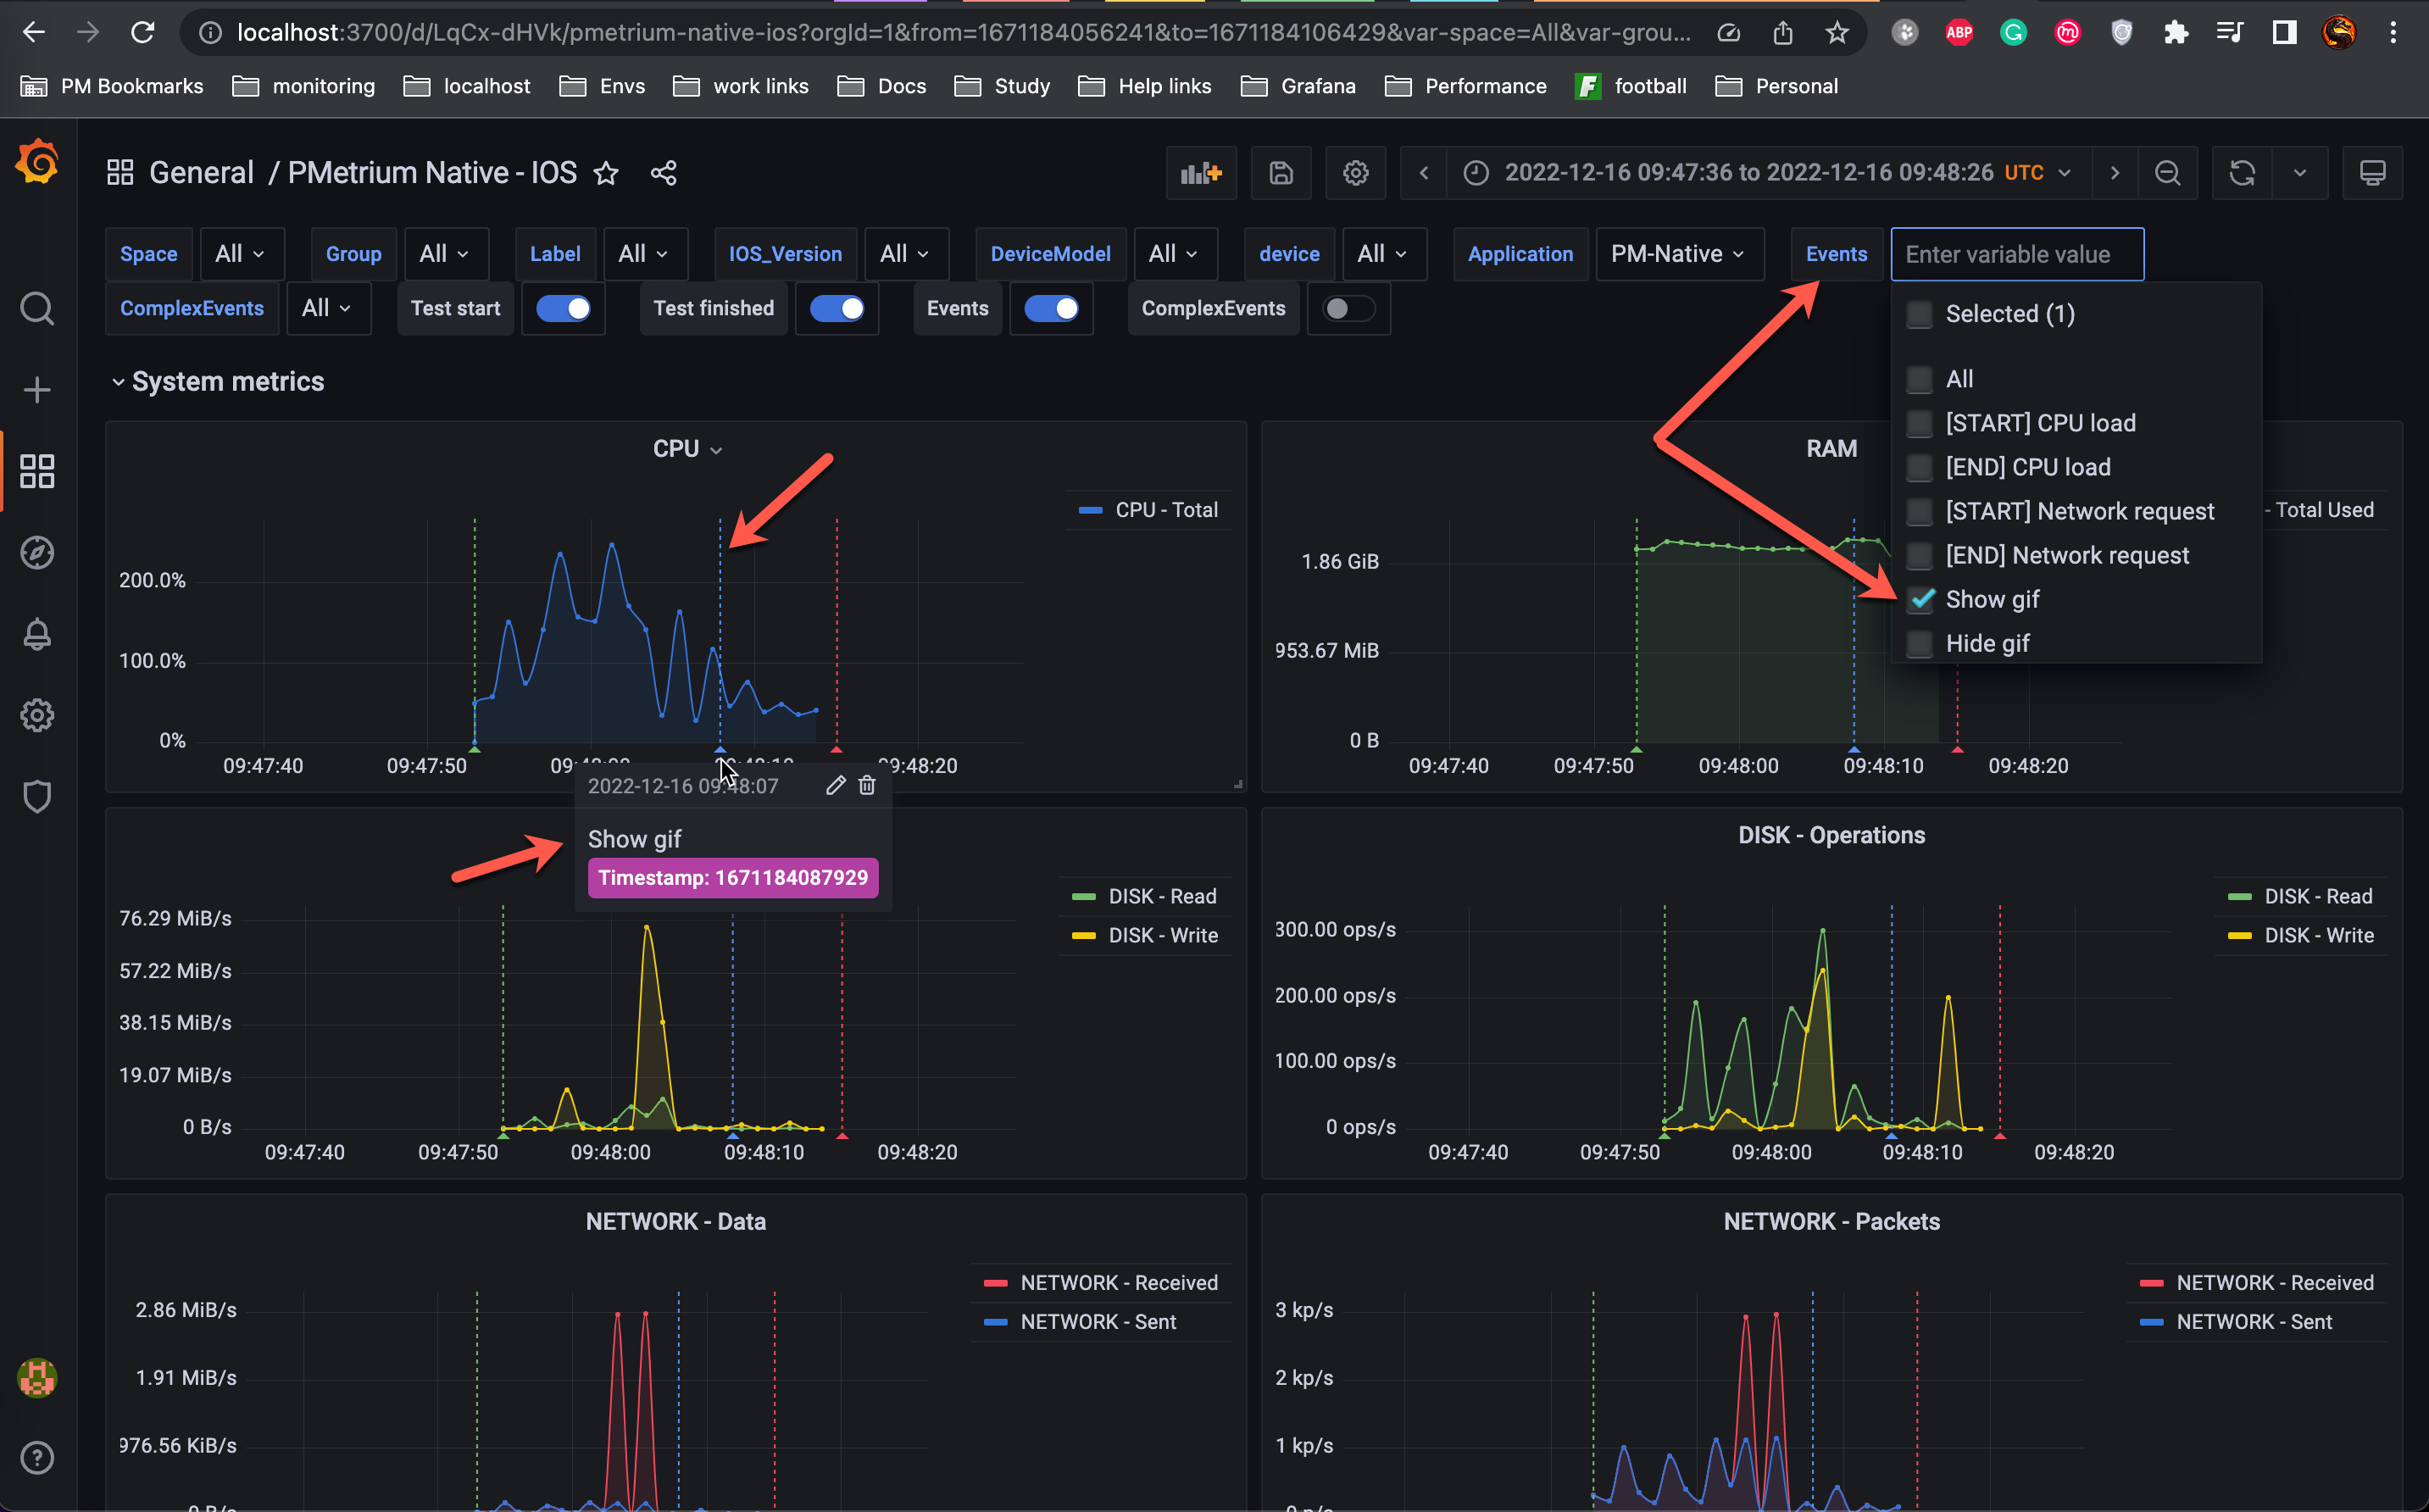Check [START] Network request option
Image resolution: width=2429 pixels, height=1512 pixels.
(x=1919, y=512)
